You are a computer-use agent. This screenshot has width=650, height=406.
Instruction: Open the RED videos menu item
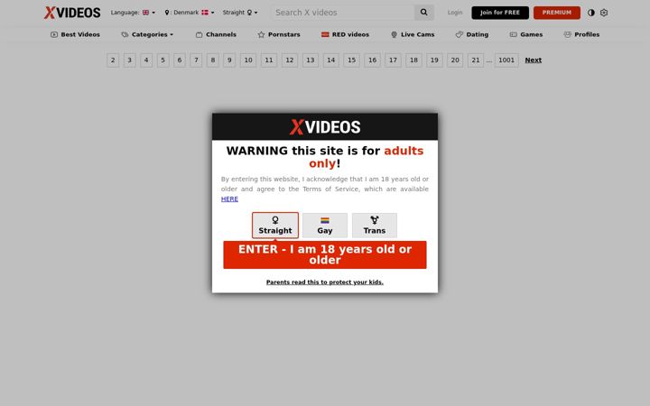pyautogui.click(x=345, y=34)
